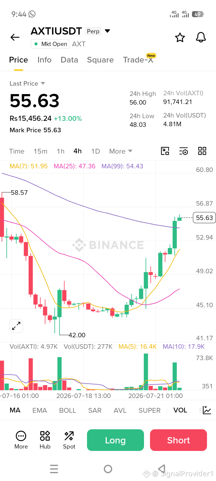Tap the Rs15,456.24 converted price

[x=31, y=118]
